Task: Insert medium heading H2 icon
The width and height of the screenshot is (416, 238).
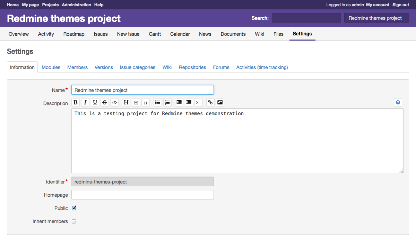Action: (x=136, y=102)
